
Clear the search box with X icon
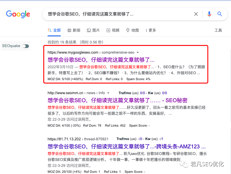(196, 14)
